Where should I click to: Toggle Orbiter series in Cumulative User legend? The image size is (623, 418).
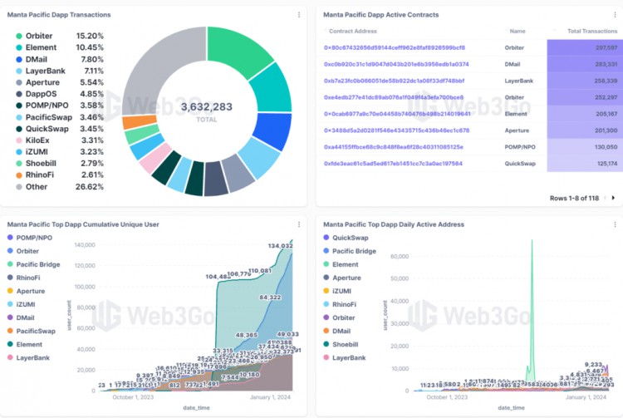tap(23, 252)
